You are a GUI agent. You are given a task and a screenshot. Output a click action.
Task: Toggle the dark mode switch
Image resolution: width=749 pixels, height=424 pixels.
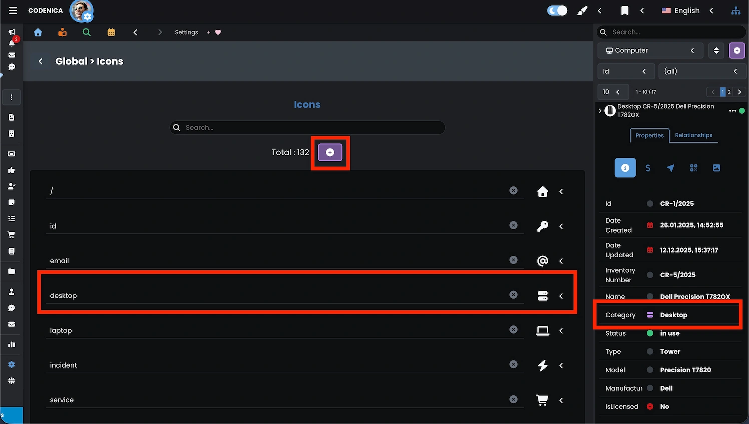point(557,10)
